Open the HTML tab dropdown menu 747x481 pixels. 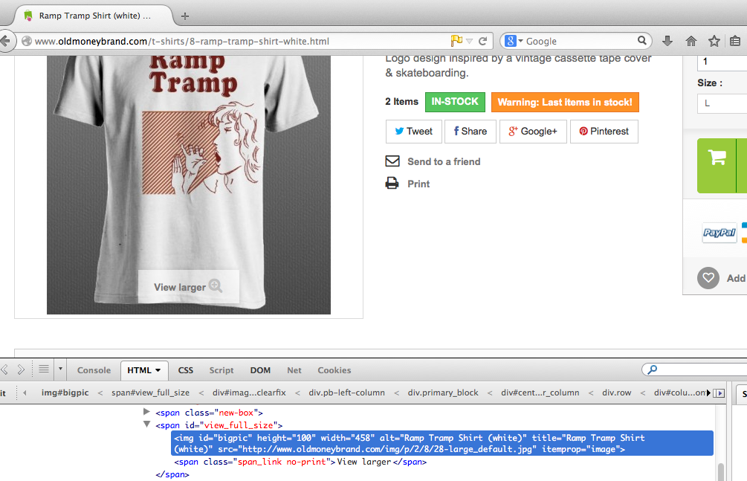pyautogui.click(x=158, y=370)
